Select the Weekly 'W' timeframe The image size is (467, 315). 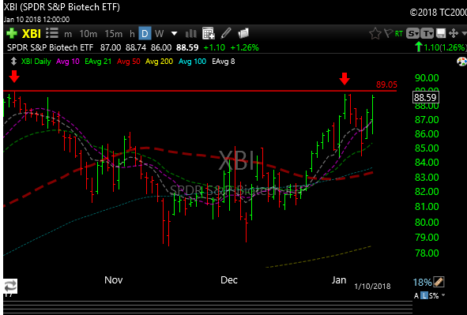[x=160, y=34]
